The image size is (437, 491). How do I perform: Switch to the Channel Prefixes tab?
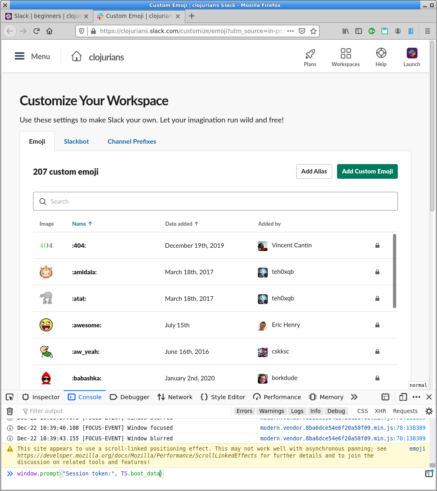click(132, 142)
